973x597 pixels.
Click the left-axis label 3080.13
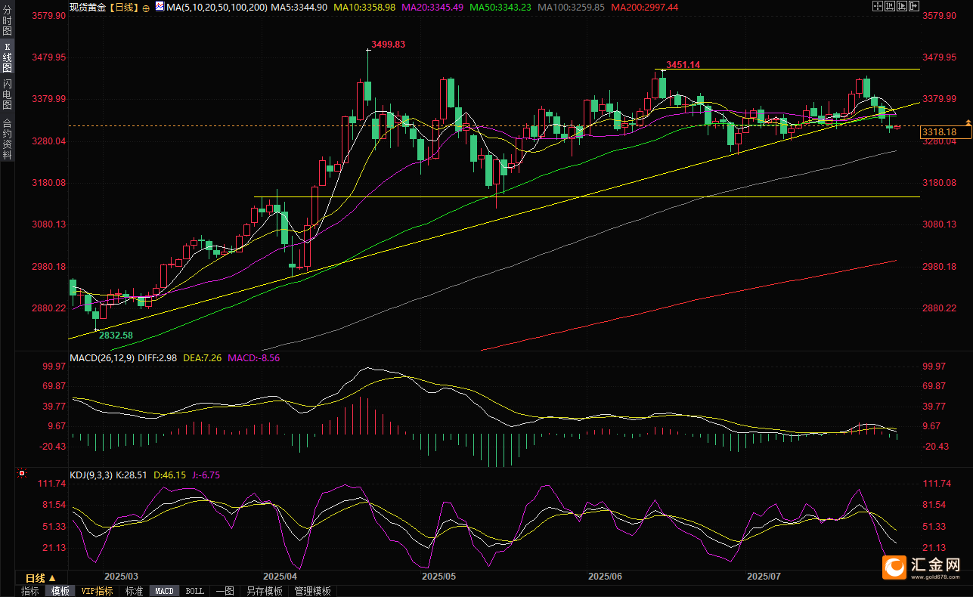coord(50,224)
